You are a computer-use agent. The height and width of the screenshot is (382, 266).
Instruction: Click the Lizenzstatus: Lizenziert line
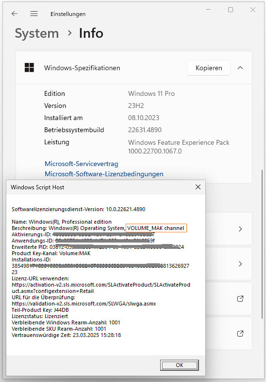click(40, 316)
